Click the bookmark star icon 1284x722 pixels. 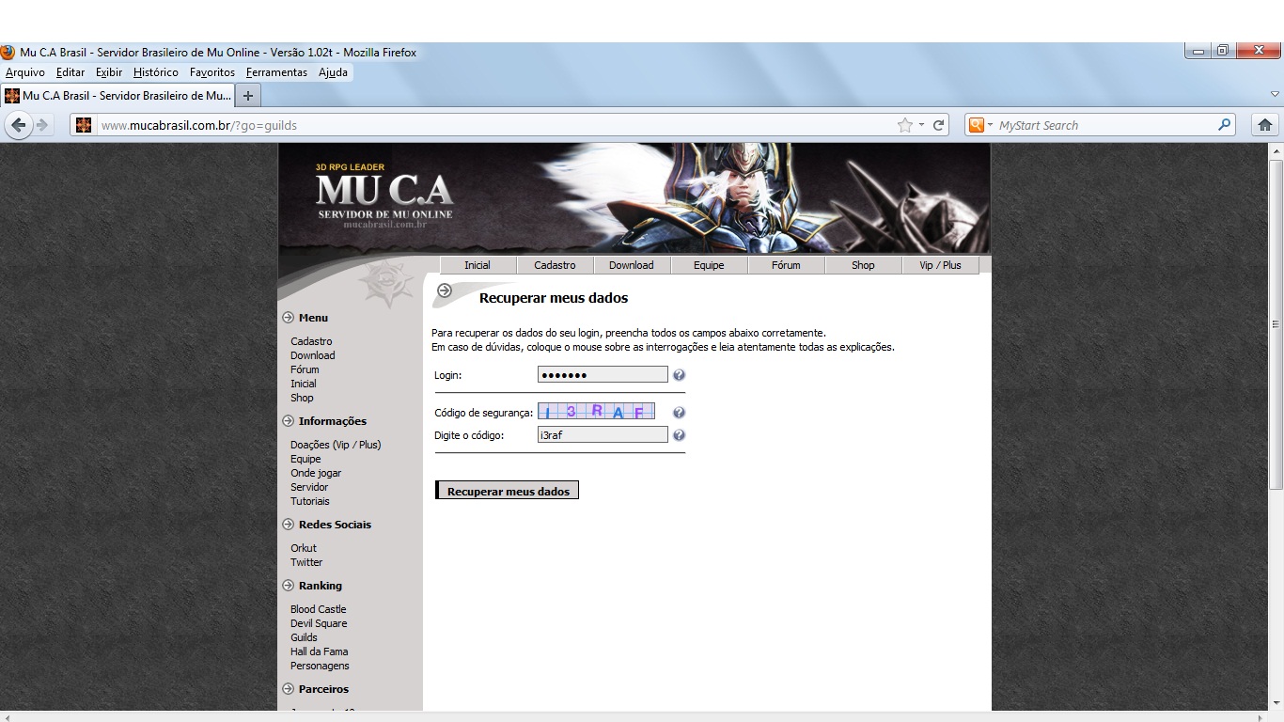click(904, 125)
